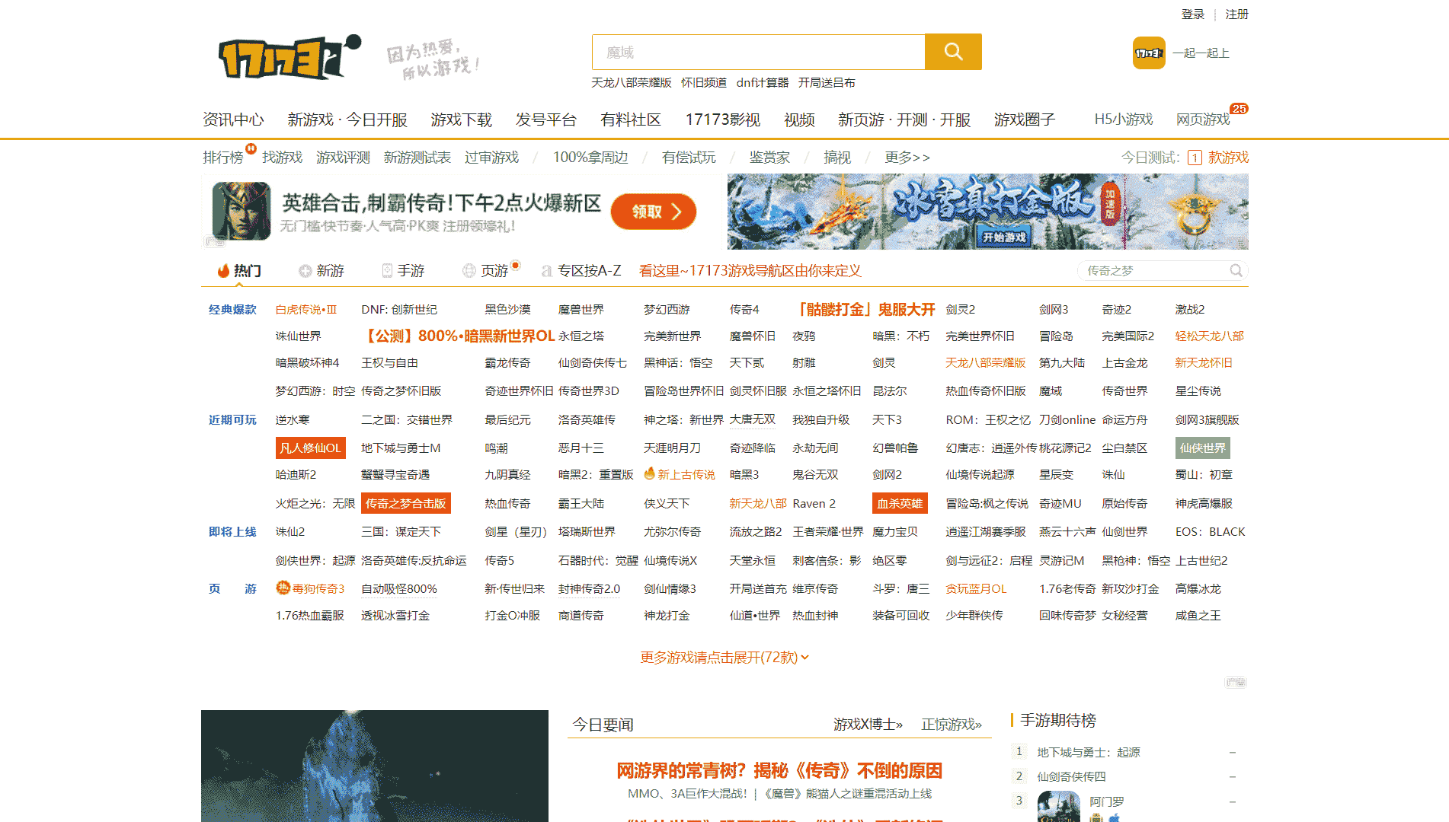
Task: Open the game link 黑神话:悟空
Action: 678,362
